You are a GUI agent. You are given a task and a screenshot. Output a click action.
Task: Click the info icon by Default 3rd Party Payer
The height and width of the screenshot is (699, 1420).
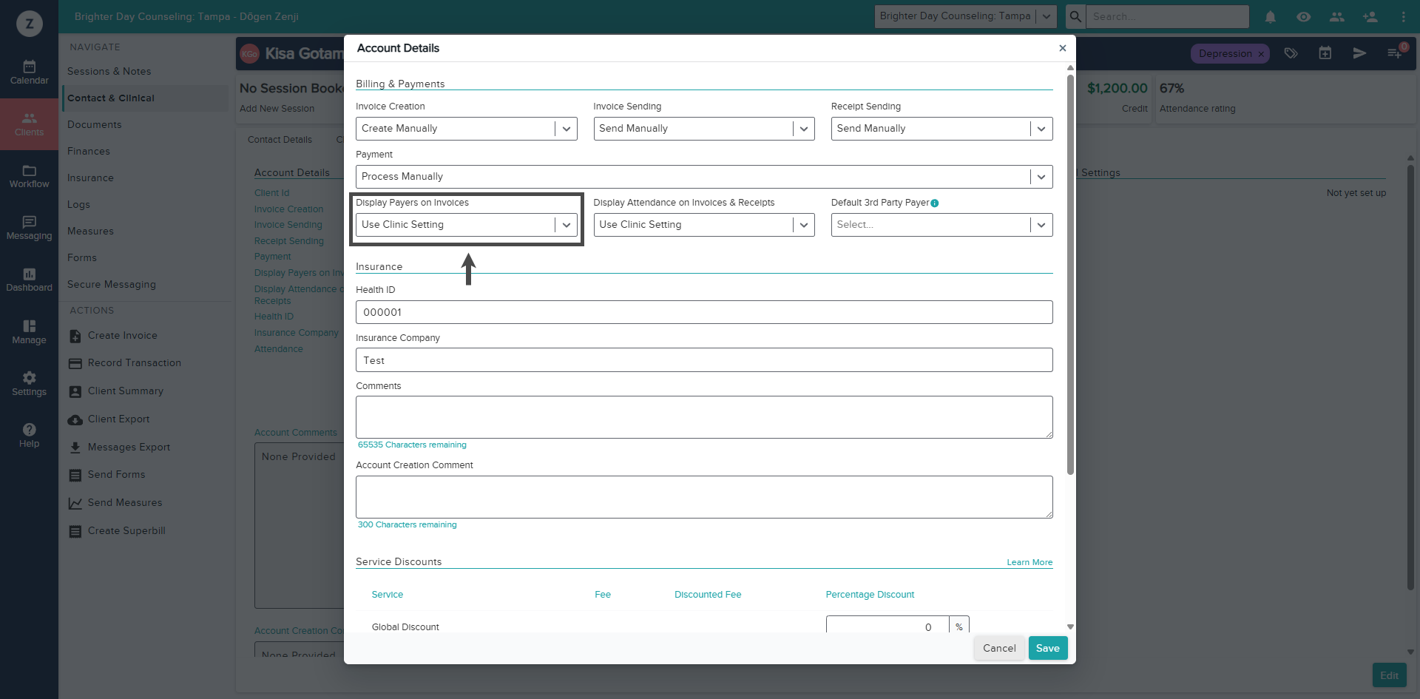tap(935, 203)
